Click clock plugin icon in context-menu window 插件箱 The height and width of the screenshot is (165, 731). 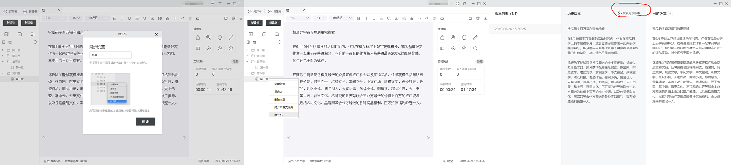click(475, 48)
